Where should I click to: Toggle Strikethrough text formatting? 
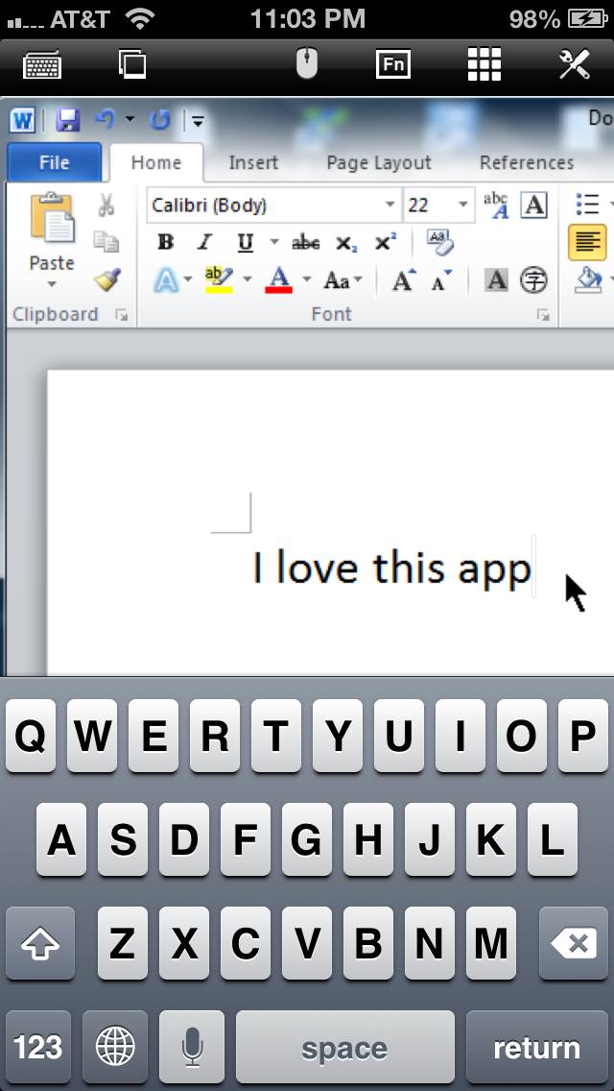click(x=305, y=243)
